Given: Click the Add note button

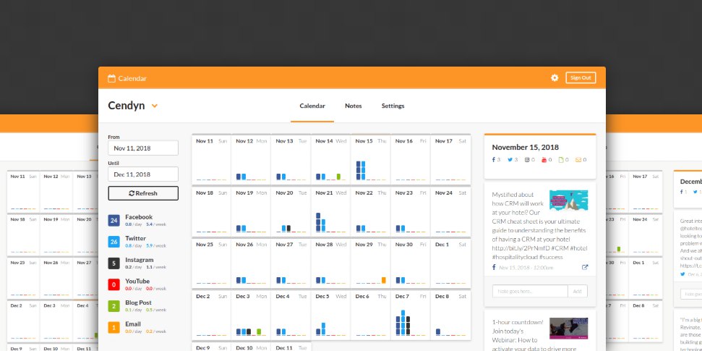Looking at the screenshot, I should [x=578, y=292].
